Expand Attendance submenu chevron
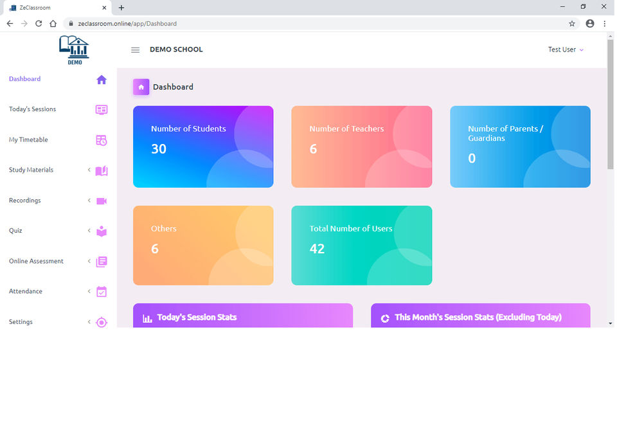617x423 pixels. coord(89,291)
